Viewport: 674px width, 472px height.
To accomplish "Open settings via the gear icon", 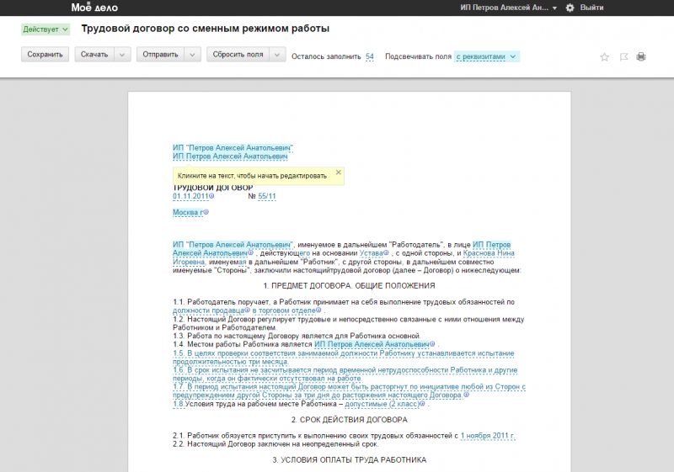I will [x=570, y=8].
